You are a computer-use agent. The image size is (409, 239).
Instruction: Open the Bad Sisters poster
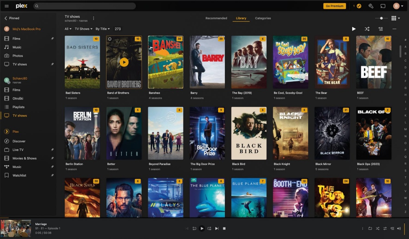coord(82,62)
